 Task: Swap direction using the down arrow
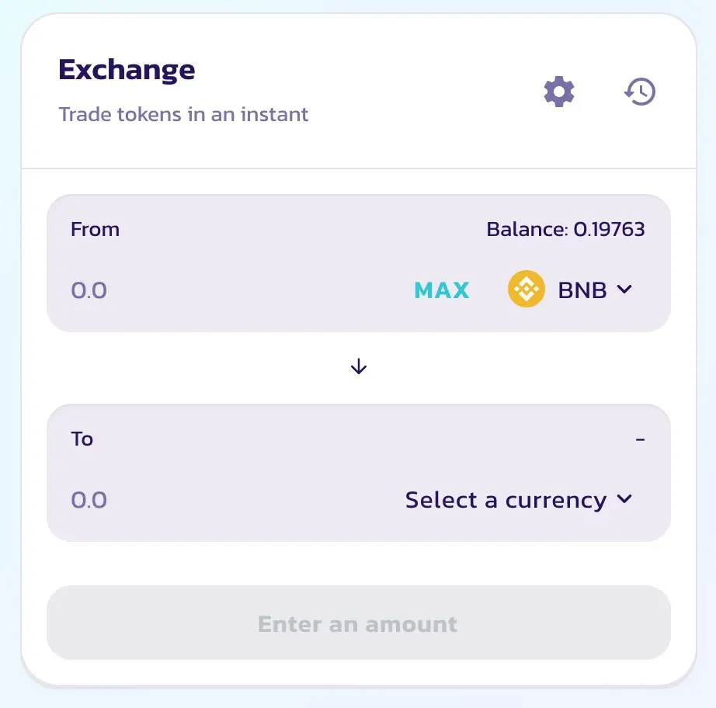359,366
